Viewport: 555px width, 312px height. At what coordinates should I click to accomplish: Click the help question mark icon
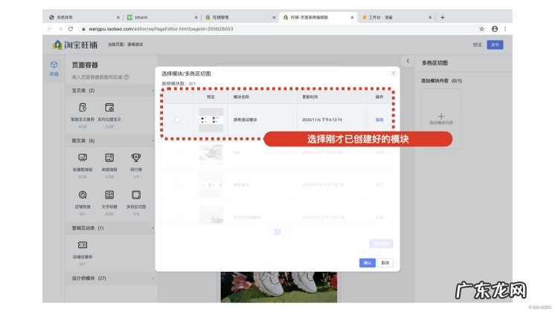126,77
